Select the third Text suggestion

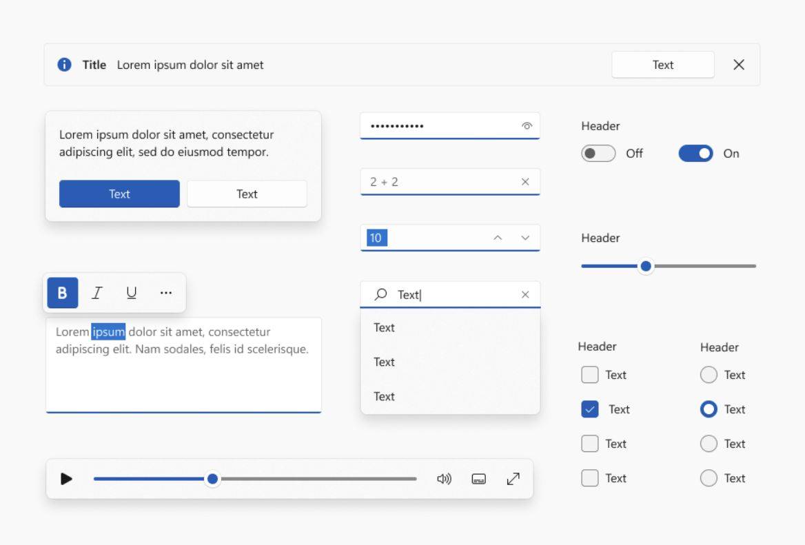pos(450,396)
